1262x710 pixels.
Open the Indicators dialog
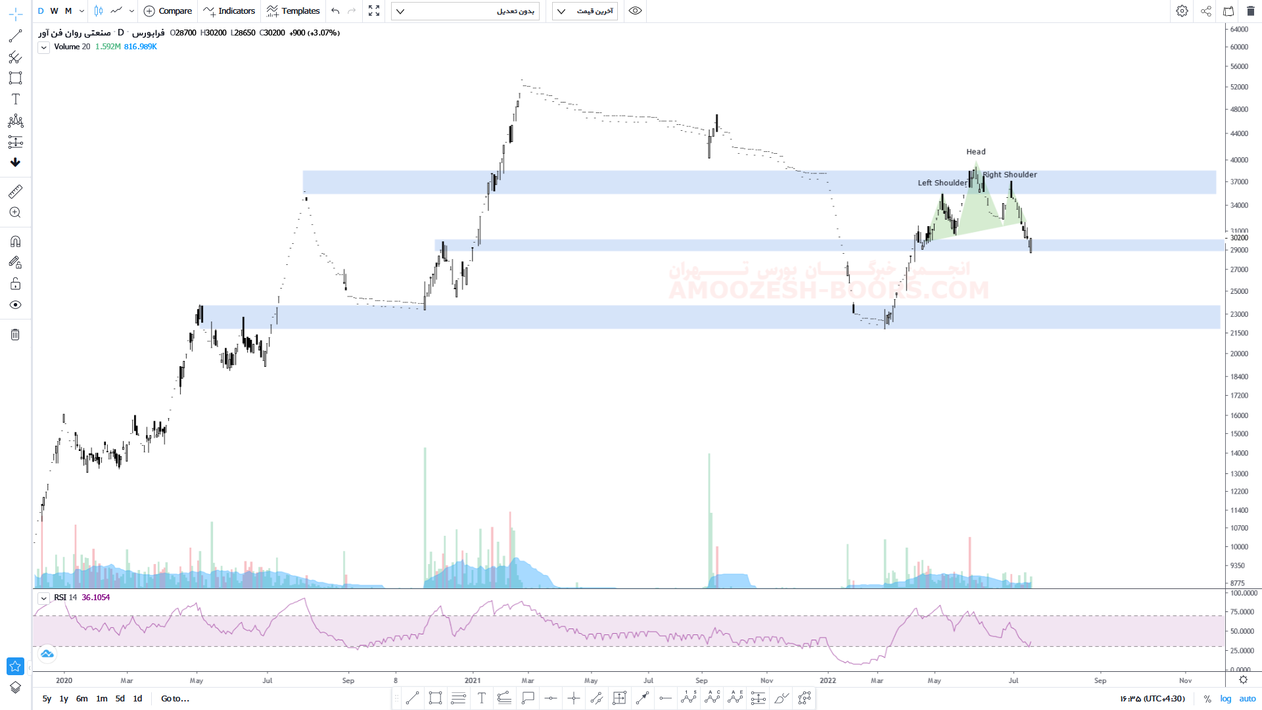229,11
